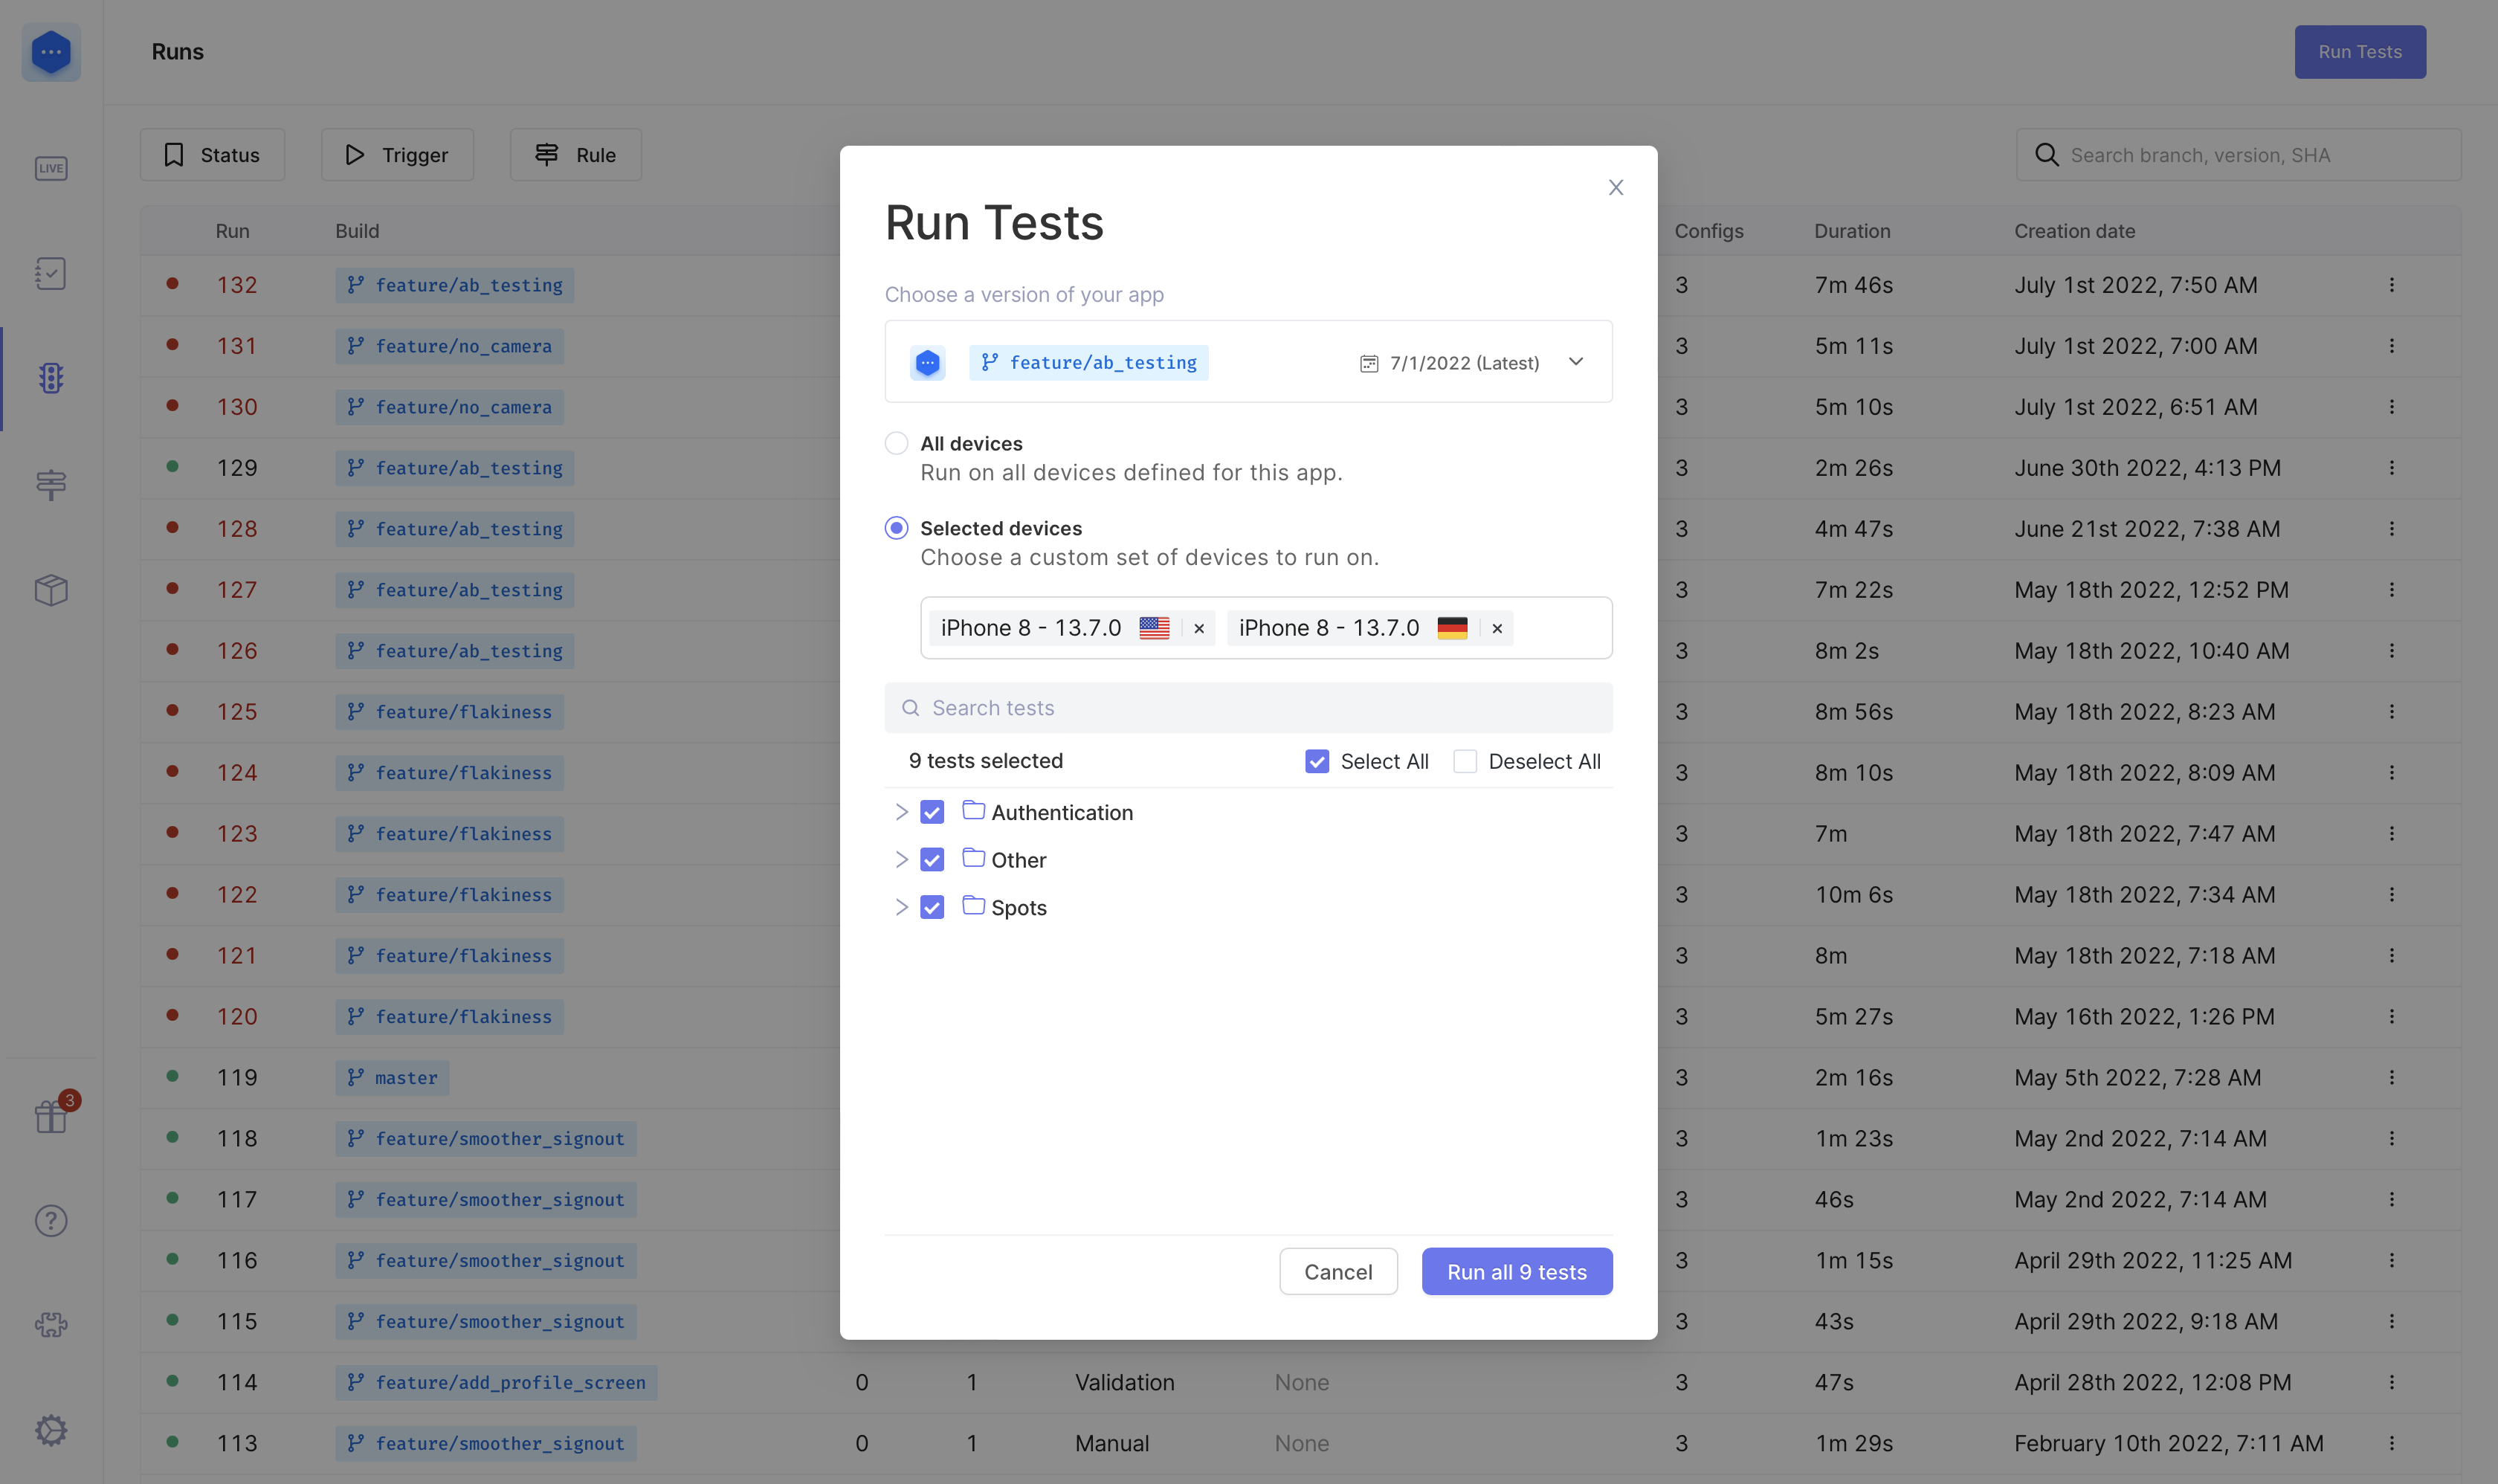
Task: Click the traffic light Runs sidebar icon
Action: pos(51,378)
